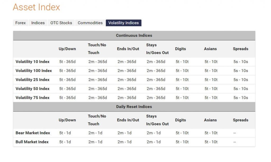Click Volatility 100 Index Spreads value

[241, 71]
